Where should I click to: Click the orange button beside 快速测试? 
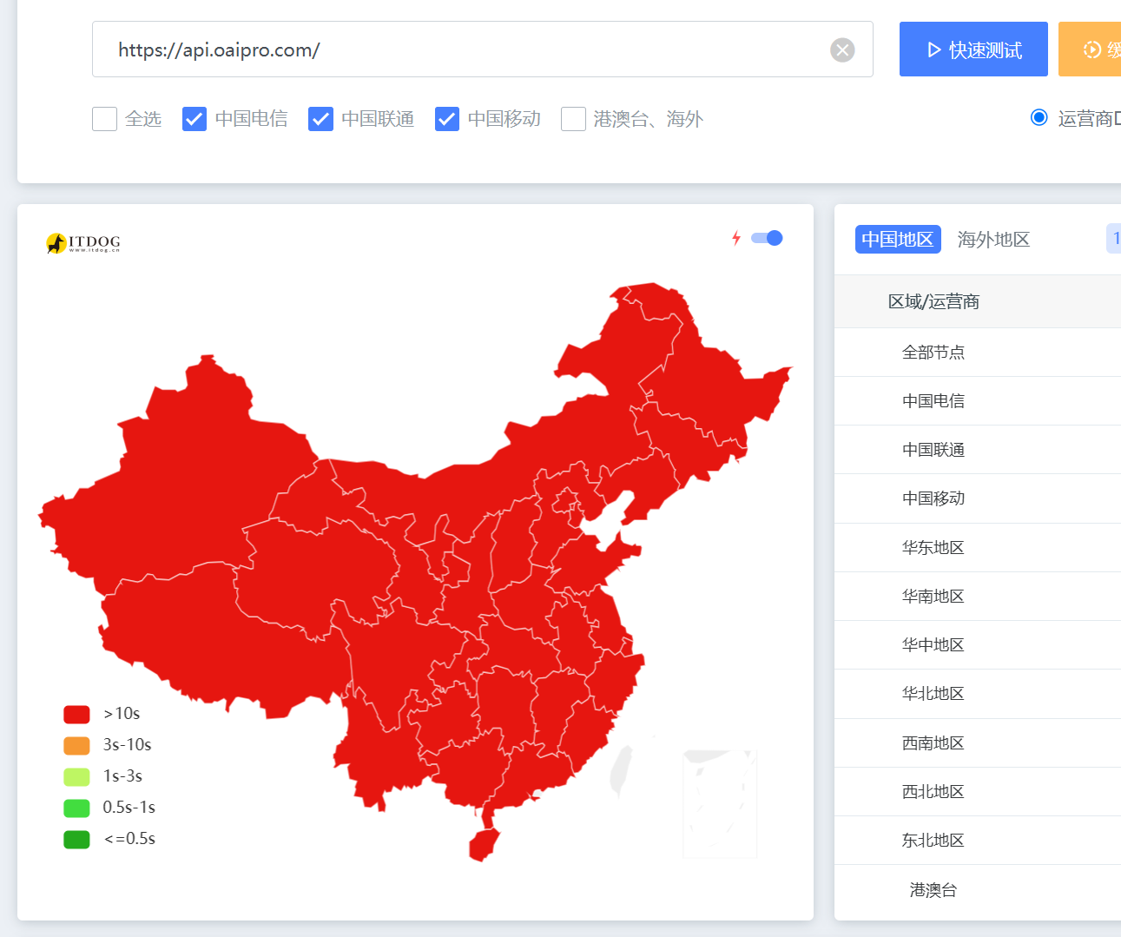pyautogui.click(x=1090, y=49)
